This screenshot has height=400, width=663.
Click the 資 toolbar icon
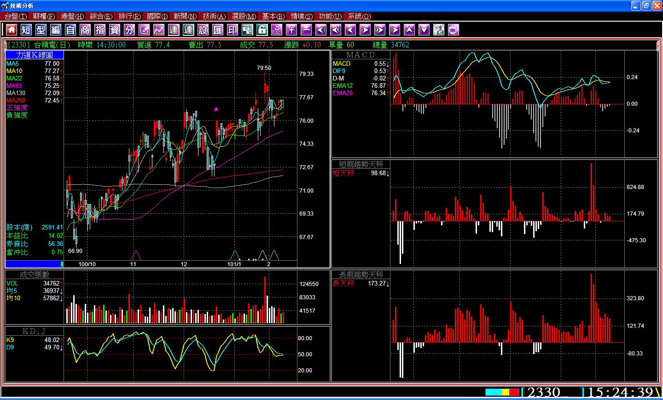click(x=115, y=30)
